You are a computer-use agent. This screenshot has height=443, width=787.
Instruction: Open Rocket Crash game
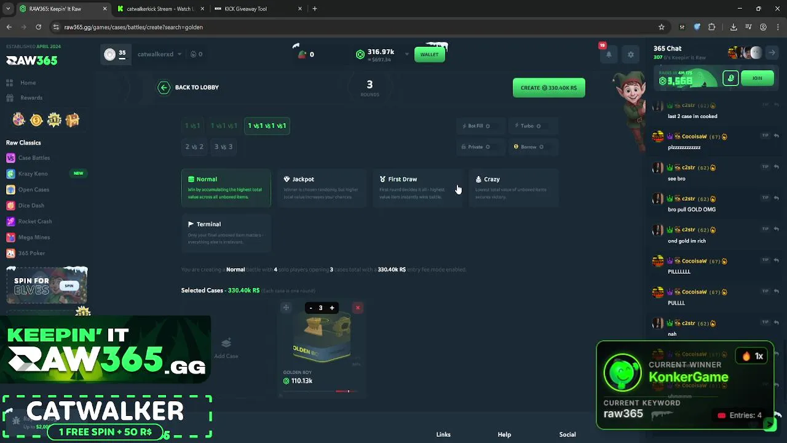coord(34,221)
